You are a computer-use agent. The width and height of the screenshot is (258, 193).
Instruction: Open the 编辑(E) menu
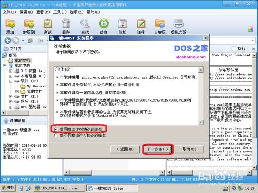pyautogui.click(x=26, y=12)
